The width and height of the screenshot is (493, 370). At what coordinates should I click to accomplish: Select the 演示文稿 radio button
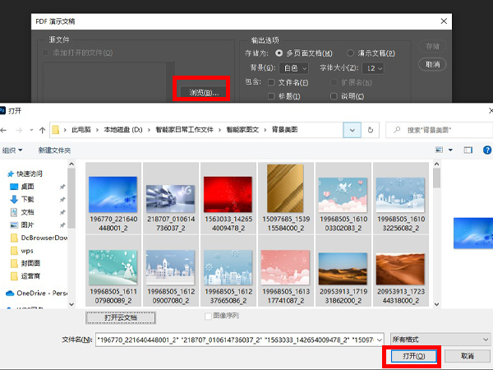[351, 53]
